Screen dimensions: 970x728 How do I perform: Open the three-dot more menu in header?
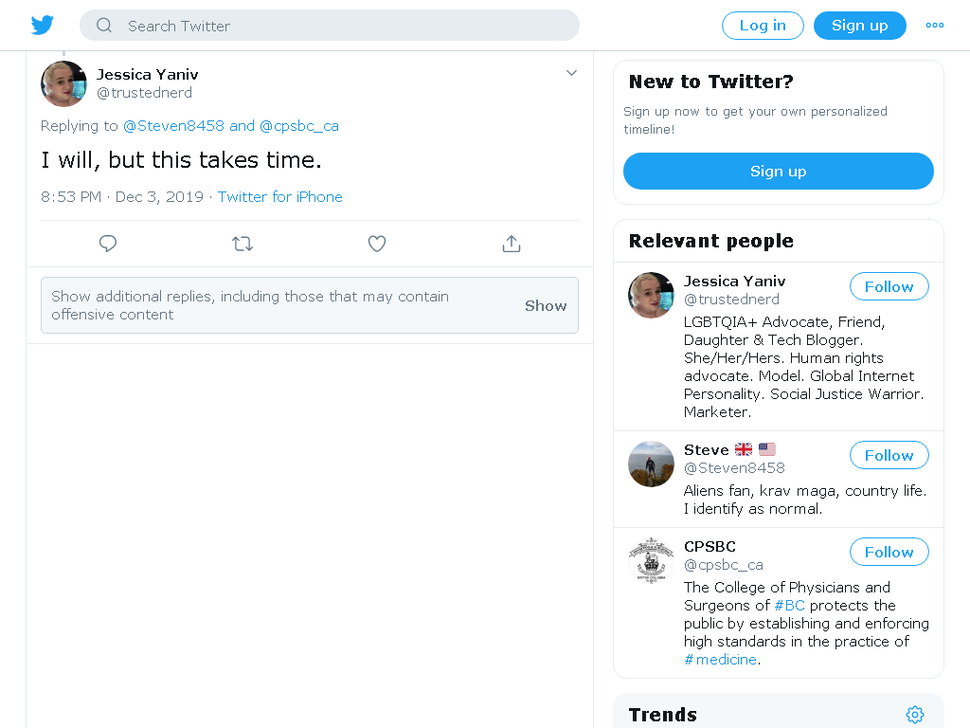(x=935, y=26)
